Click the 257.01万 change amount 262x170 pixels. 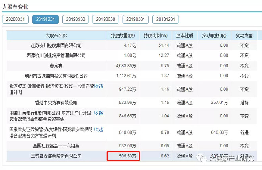[220, 102]
